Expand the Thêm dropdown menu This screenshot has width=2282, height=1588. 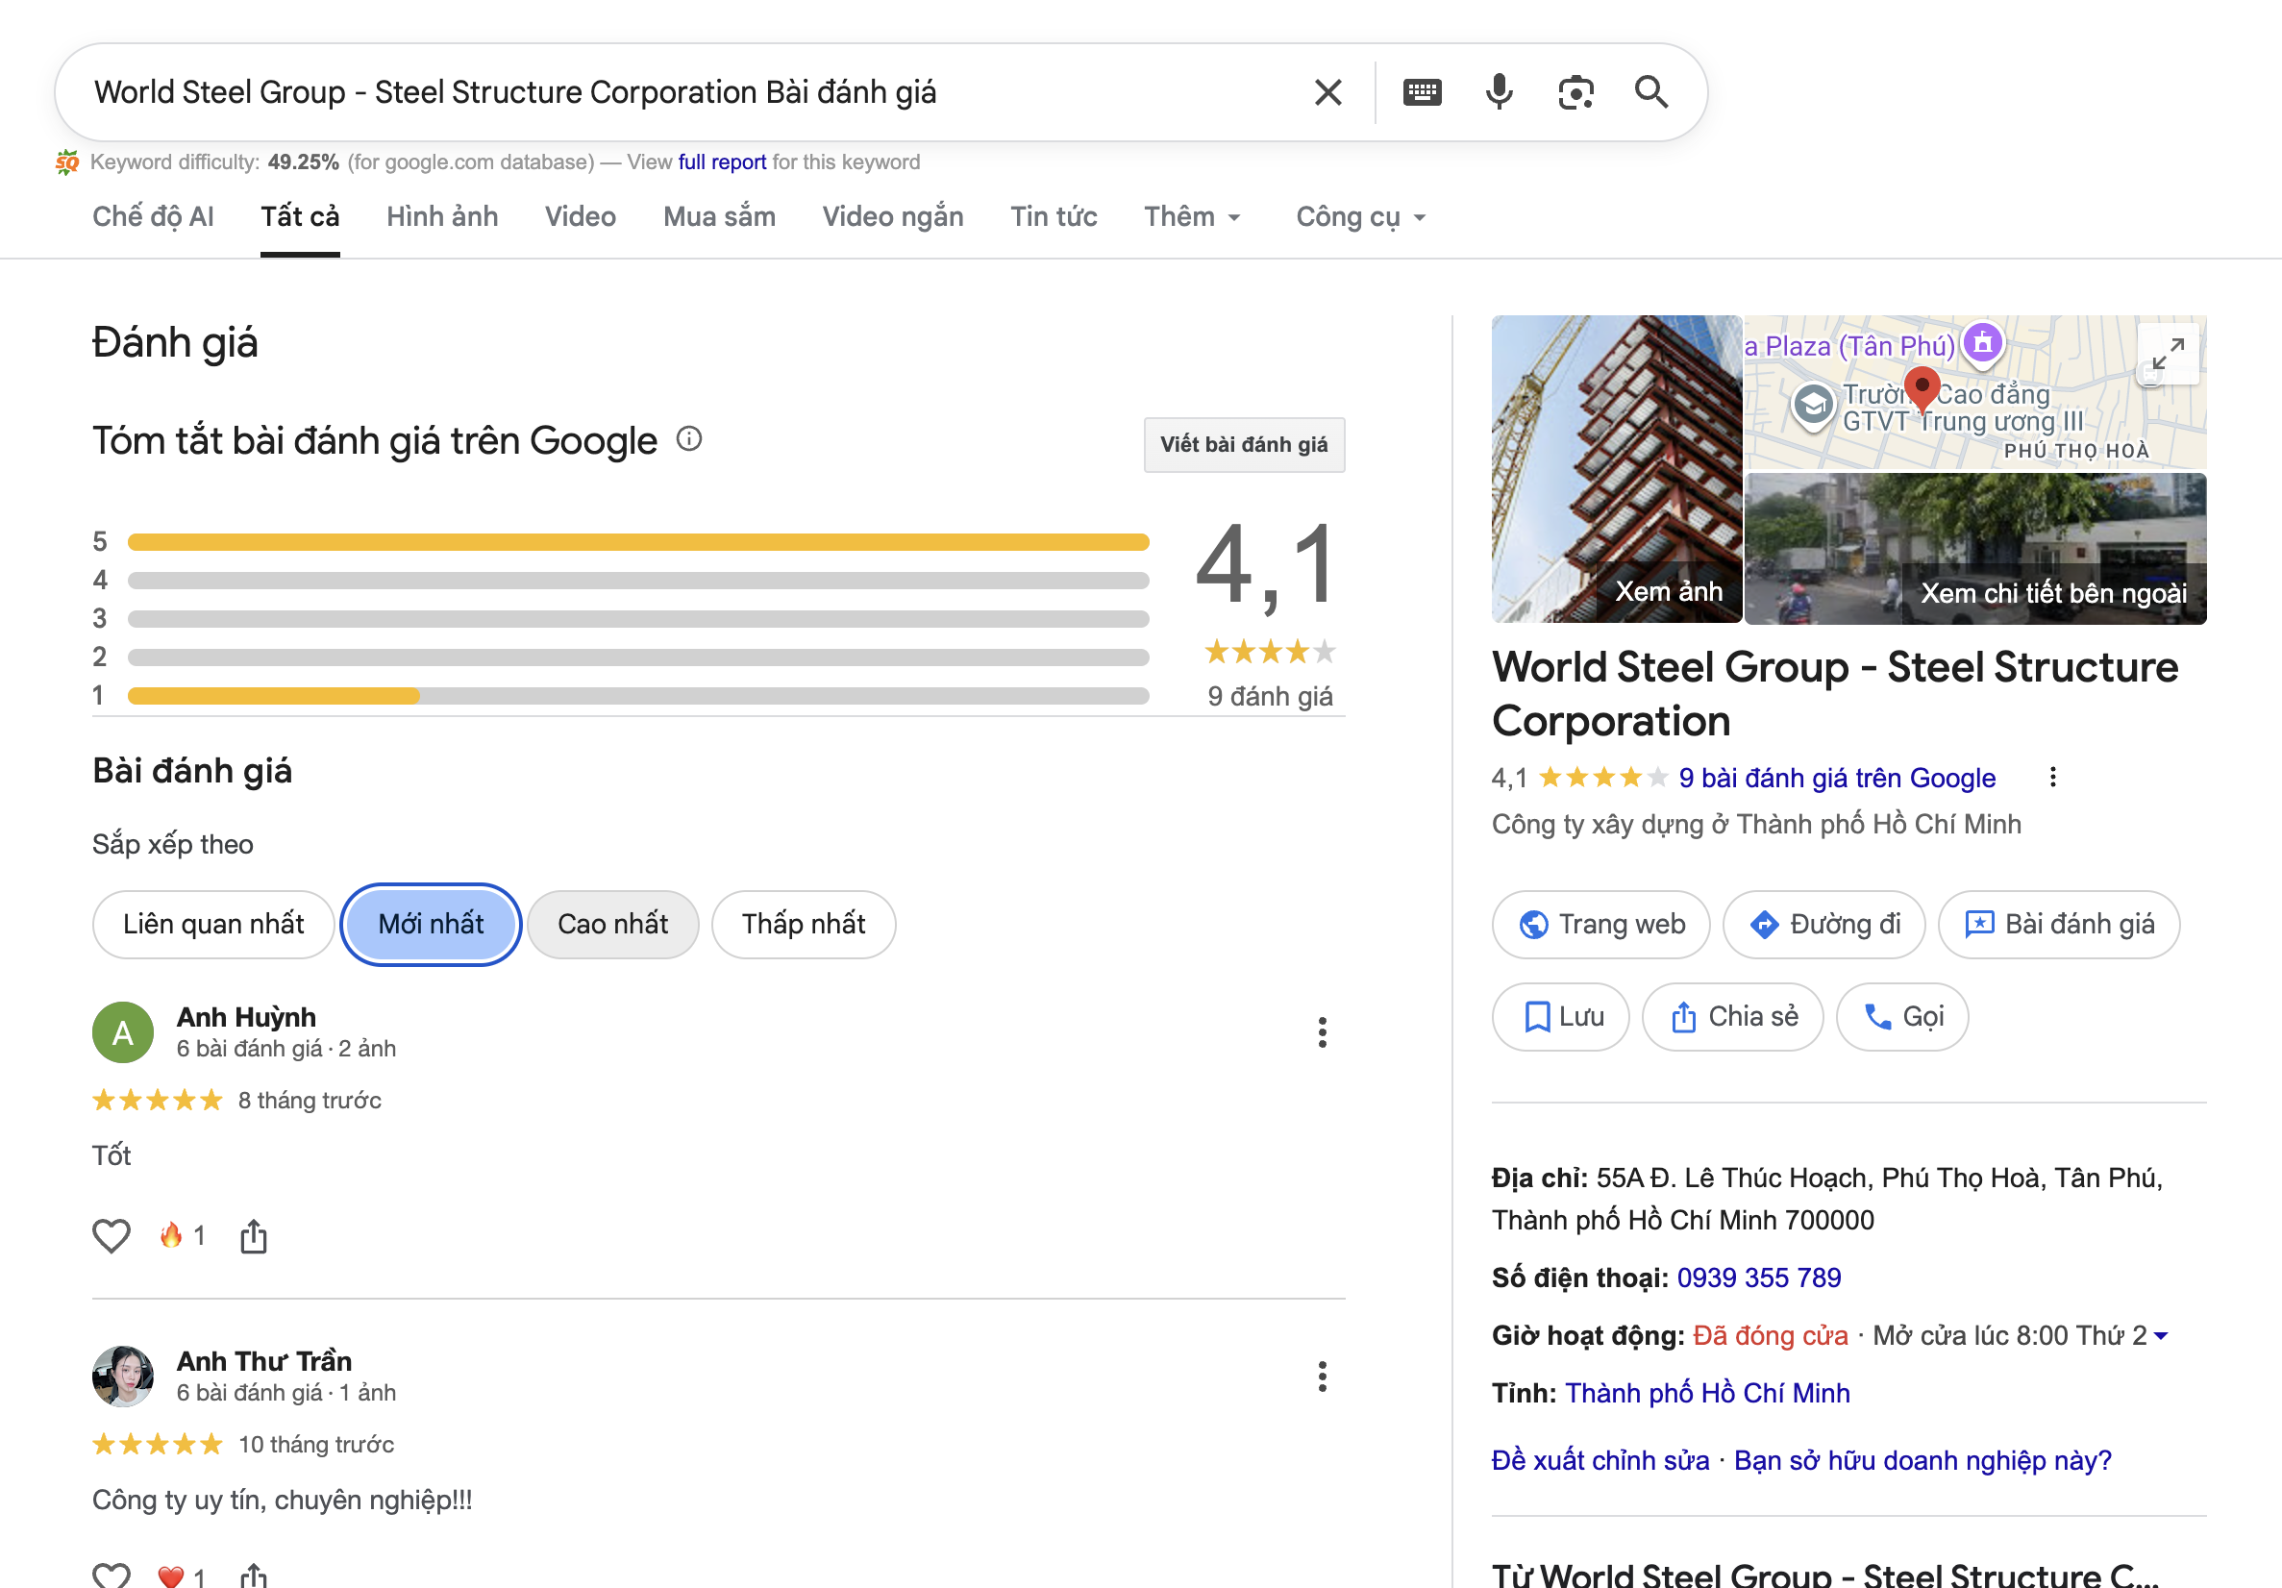coord(1192,216)
